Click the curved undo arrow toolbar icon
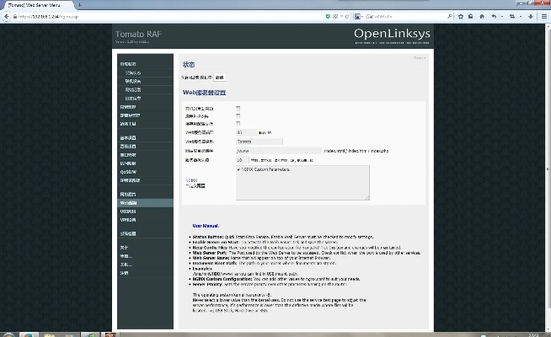Image resolution: width=551 pixels, height=337 pixels. click(x=494, y=16)
